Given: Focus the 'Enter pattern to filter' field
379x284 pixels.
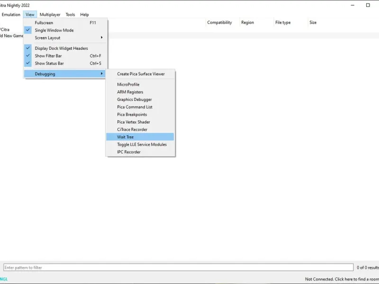Looking at the screenshot, I should tap(179, 267).
